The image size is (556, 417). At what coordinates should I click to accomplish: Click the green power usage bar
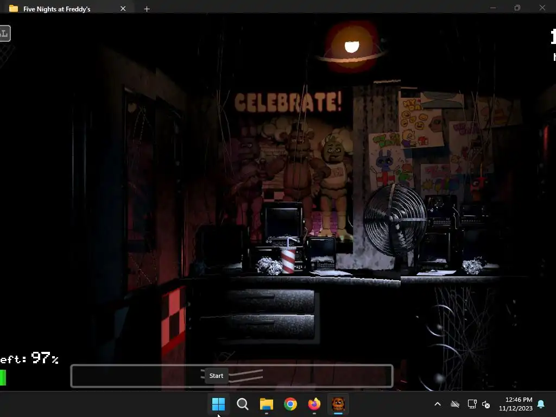pyautogui.click(x=3, y=377)
